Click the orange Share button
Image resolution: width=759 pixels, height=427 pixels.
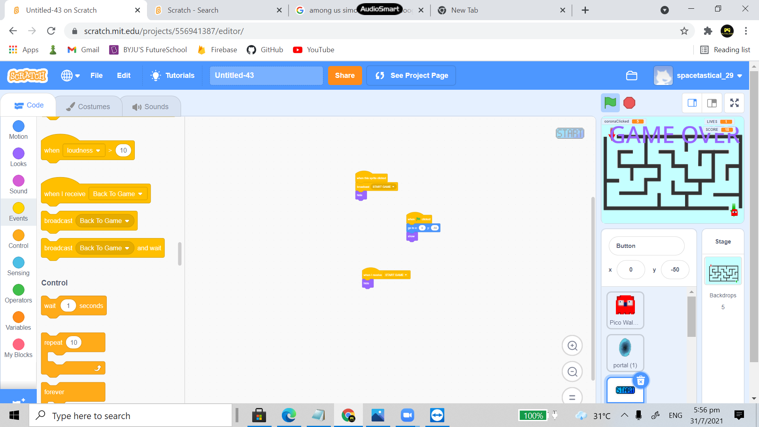click(x=345, y=76)
